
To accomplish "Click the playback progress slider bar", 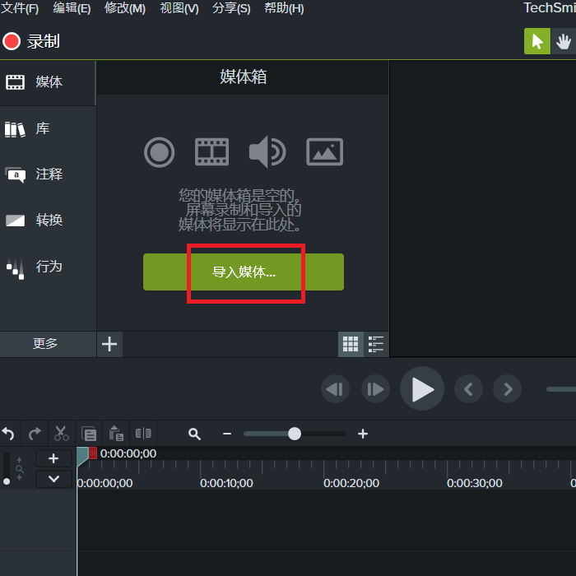I will 561,389.
